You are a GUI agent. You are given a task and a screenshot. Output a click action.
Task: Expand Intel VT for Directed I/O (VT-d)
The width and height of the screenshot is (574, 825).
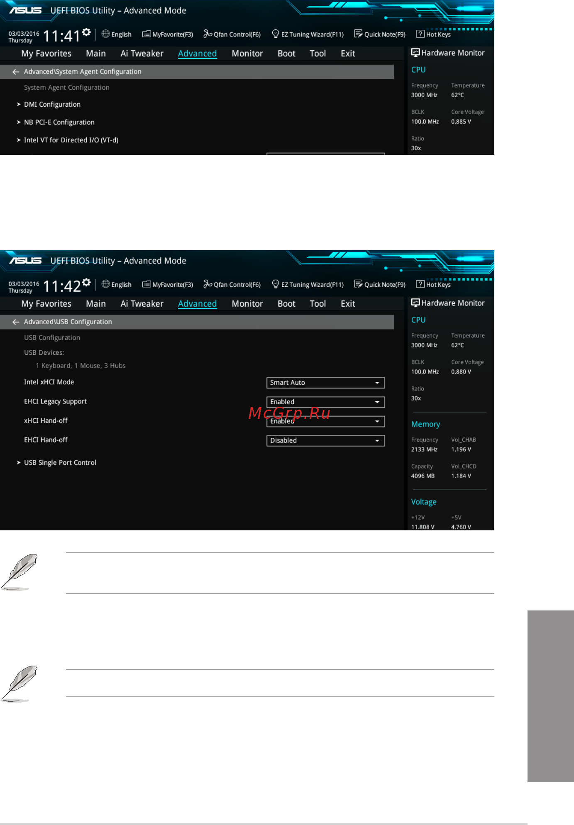[x=67, y=140]
